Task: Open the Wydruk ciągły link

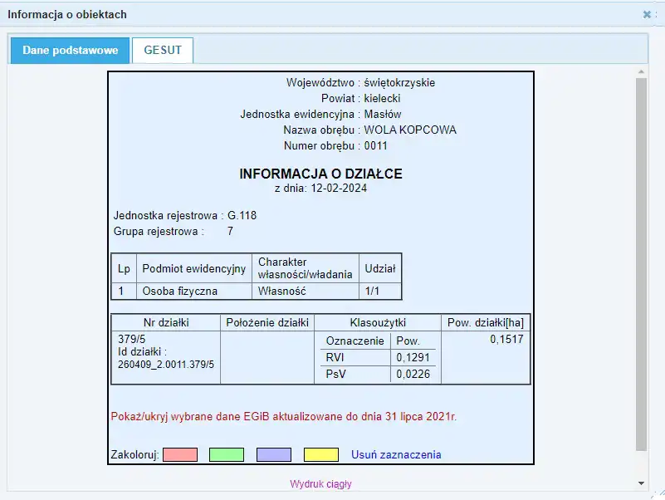Action: pyautogui.click(x=320, y=484)
